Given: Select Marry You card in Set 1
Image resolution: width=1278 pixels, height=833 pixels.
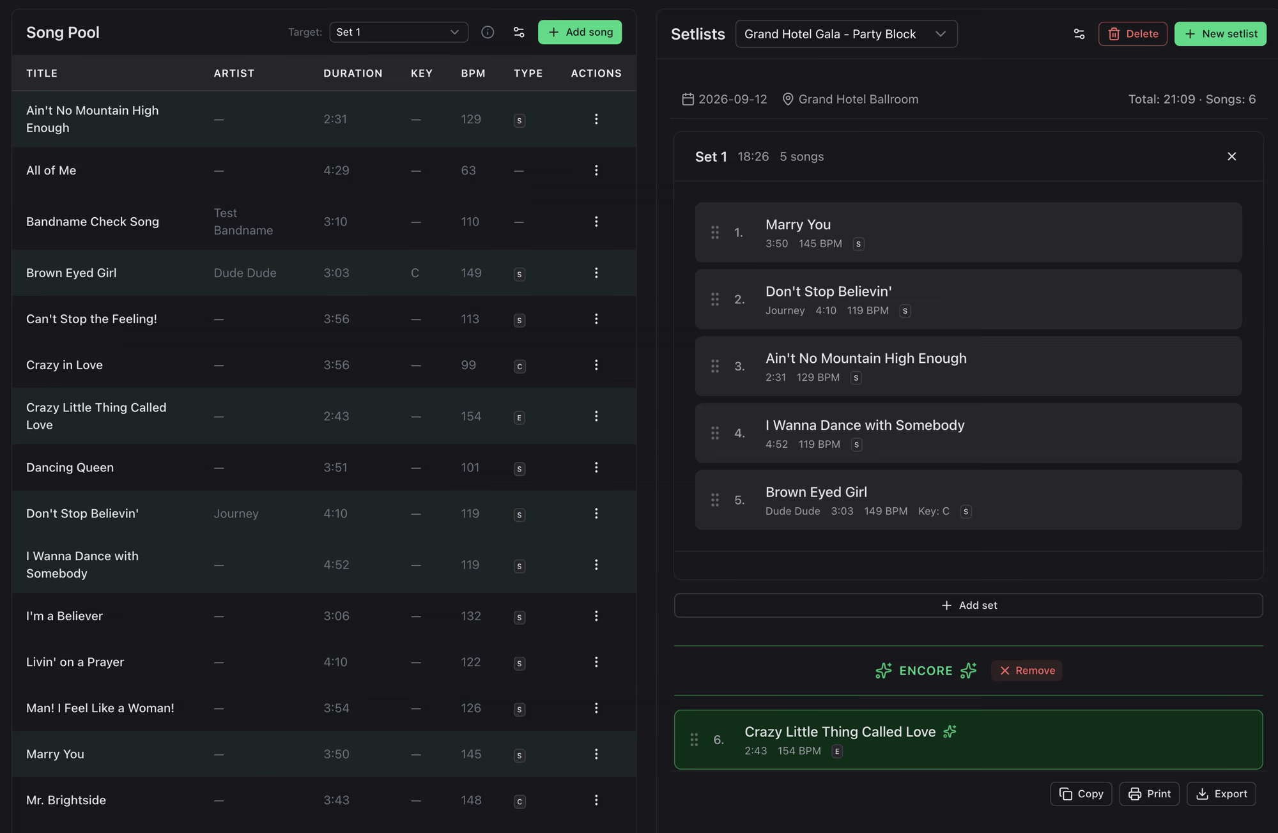Looking at the screenshot, I should [x=968, y=233].
